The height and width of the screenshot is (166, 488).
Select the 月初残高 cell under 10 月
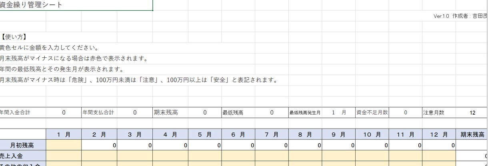[372, 145]
